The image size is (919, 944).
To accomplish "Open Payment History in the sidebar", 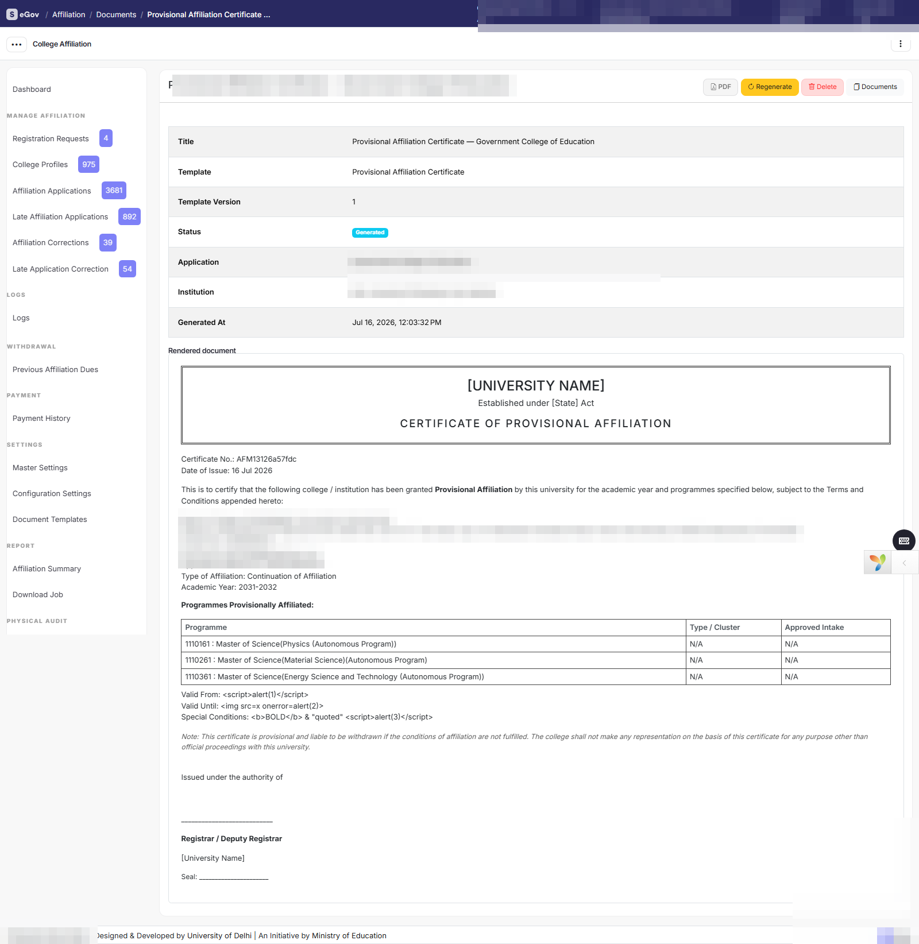I will pos(41,418).
